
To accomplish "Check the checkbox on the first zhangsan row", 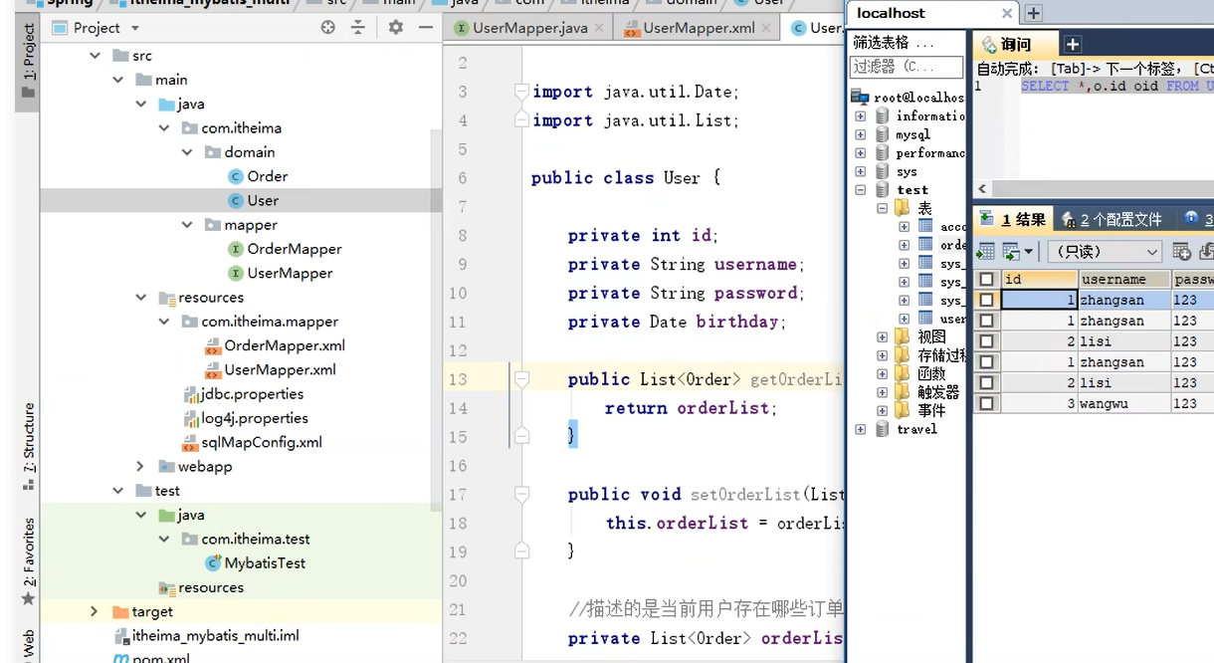I will click(986, 299).
